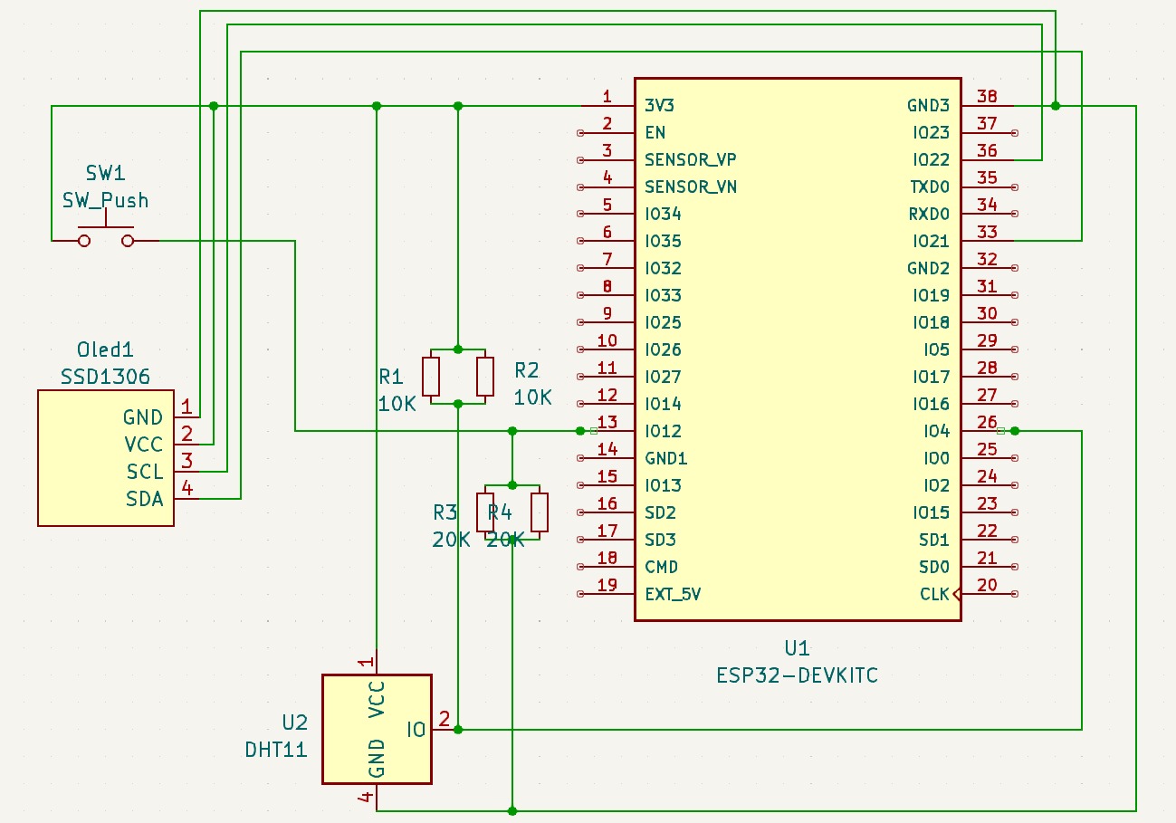Select resistor R4 symbol

540,512
